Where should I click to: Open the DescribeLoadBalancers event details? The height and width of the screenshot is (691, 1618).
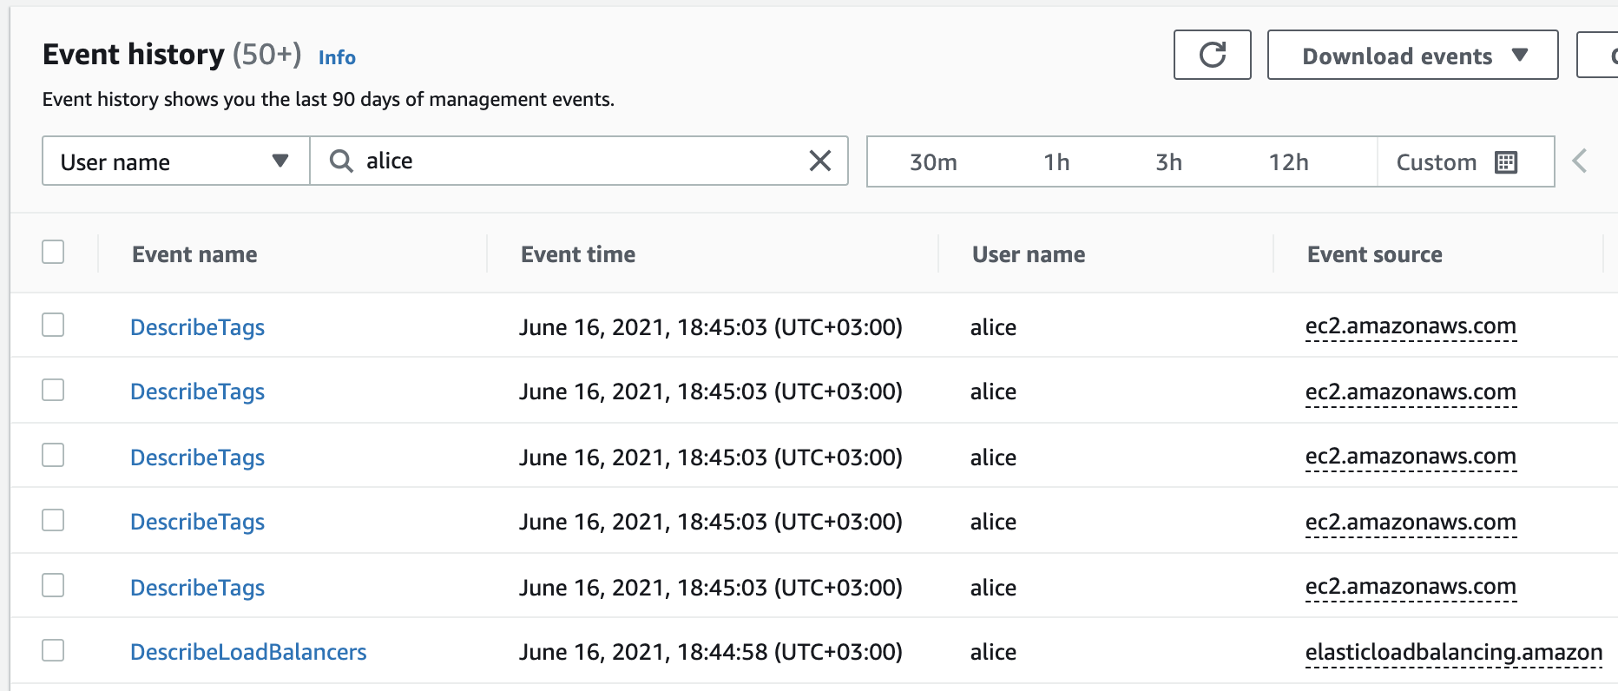[x=248, y=652]
